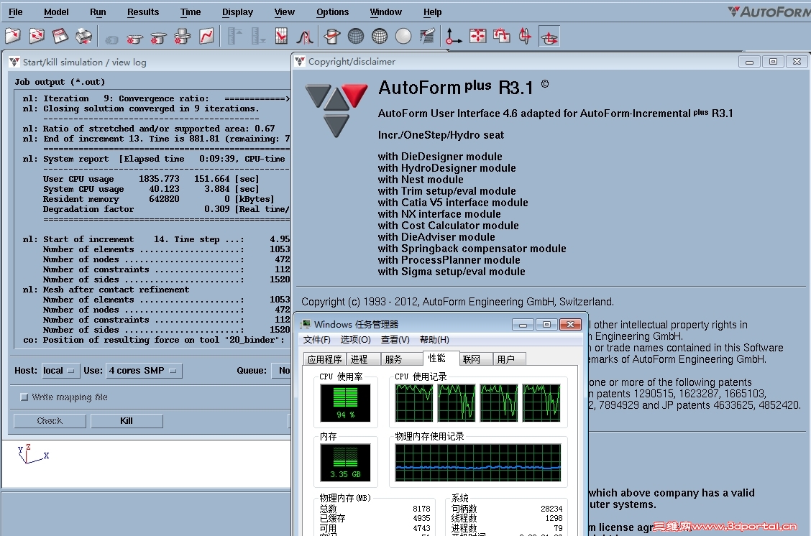This screenshot has width=811, height=536.
Task: Click the bell distribution curve icon
Action: pos(305,36)
